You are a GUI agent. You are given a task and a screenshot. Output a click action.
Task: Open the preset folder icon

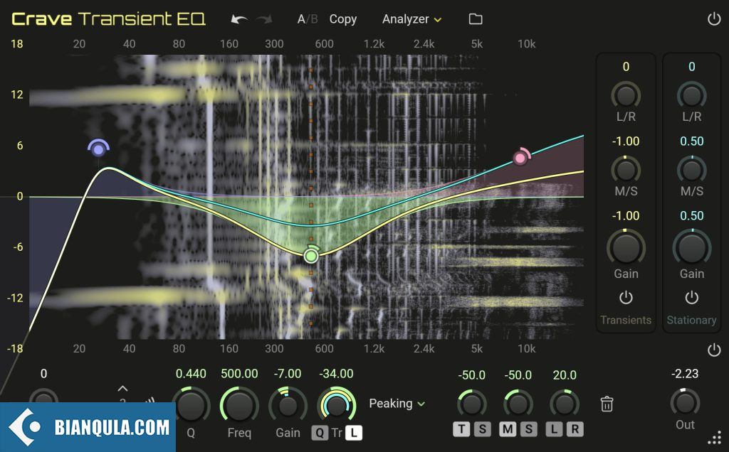pyautogui.click(x=475, y=19)
